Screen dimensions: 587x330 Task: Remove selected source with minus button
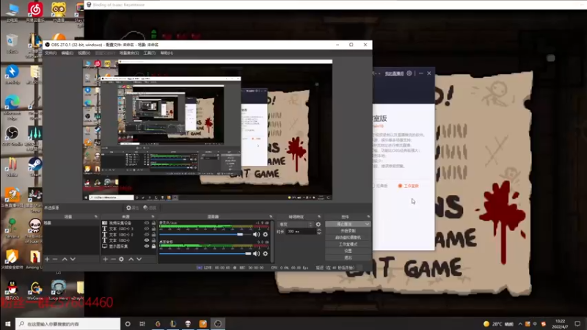pos(113,259)
